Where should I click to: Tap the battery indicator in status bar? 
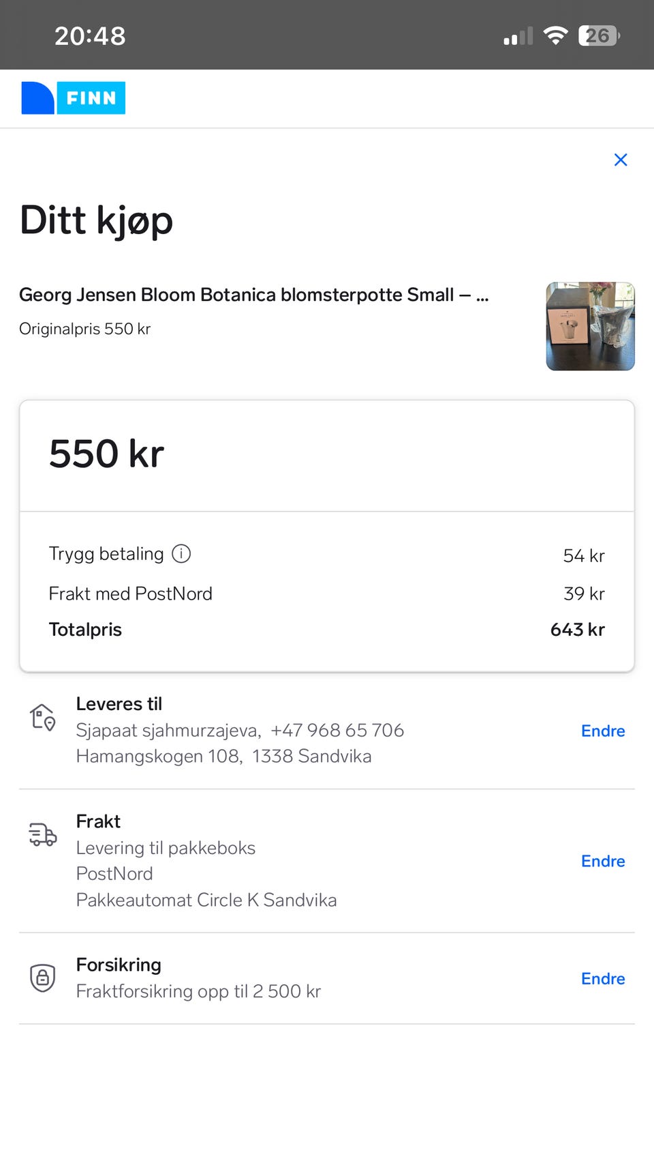599,35
